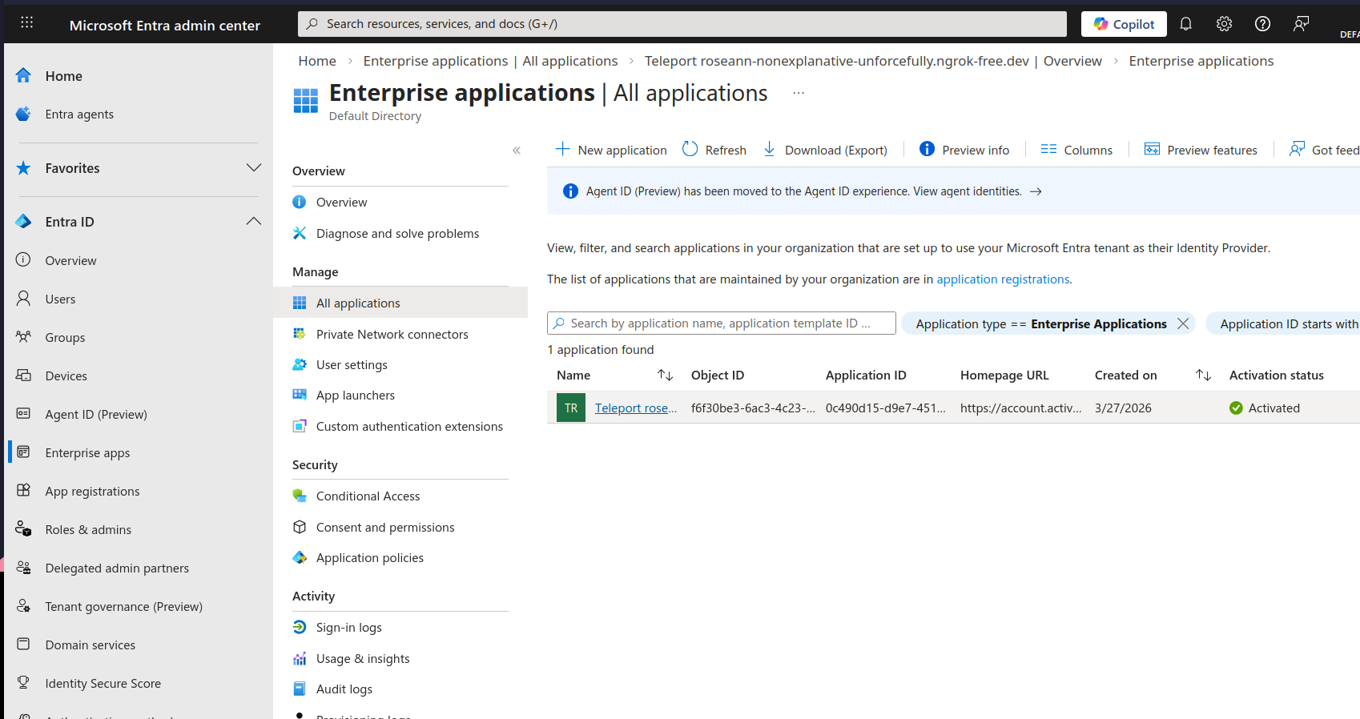Open Copilot from the top bar

[x=1124, y=24]
